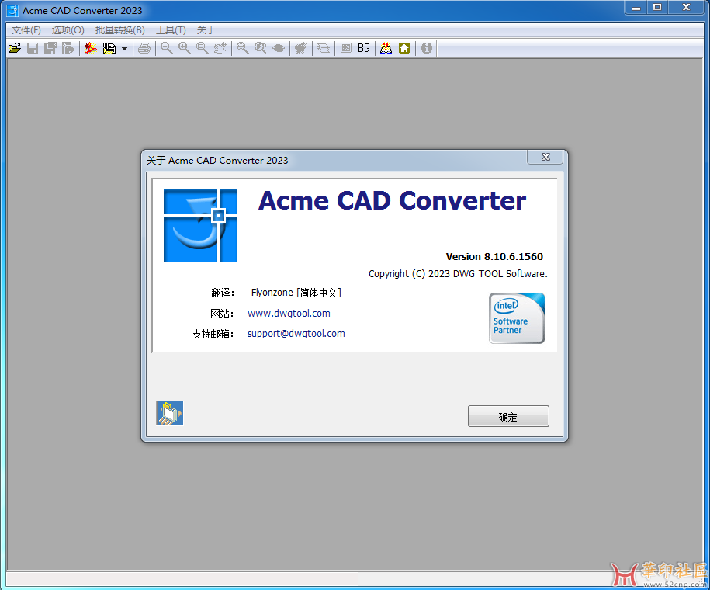Open the 关于 menu
Screen dimensions: 710x590
tap(206, 30)
